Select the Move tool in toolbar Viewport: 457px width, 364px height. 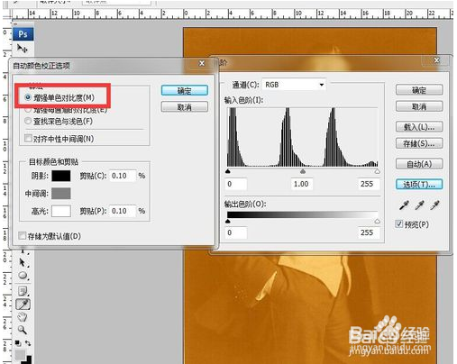pyautogui.click(x=23, y=49)
